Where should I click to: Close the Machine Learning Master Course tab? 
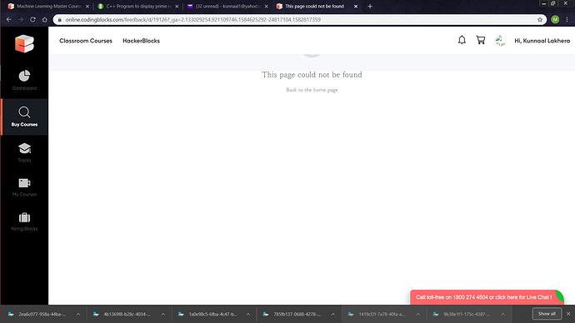87,6
